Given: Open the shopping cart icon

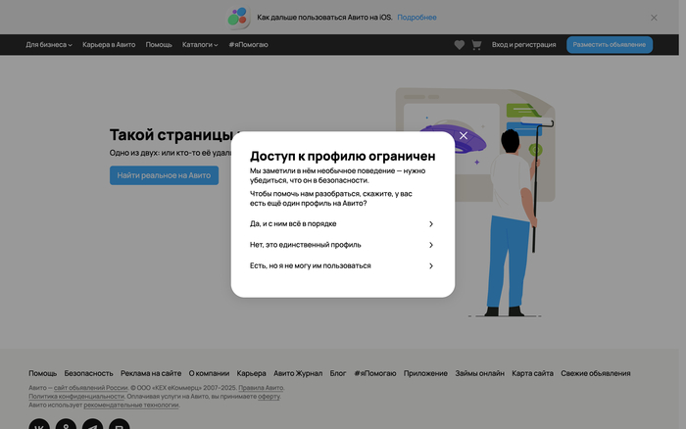Looking at the screenshot, I should (476, 45).
